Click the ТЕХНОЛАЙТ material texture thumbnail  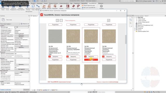(x=109, y=36)
